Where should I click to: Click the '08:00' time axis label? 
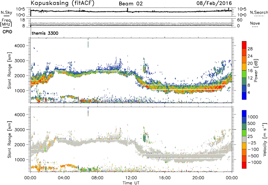click(x=97, y=178)
